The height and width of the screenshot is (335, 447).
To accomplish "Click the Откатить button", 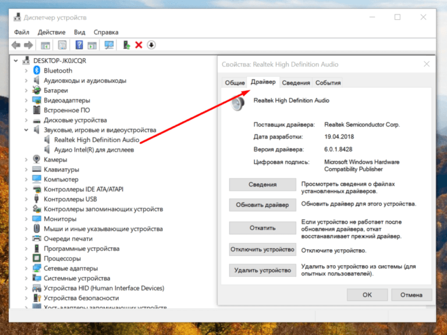I will tap(262, 228).
